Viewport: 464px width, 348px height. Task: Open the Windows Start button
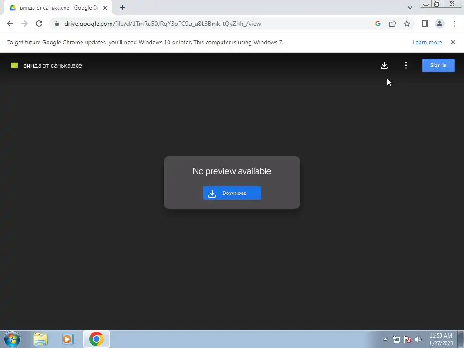[x=12, y=339]
